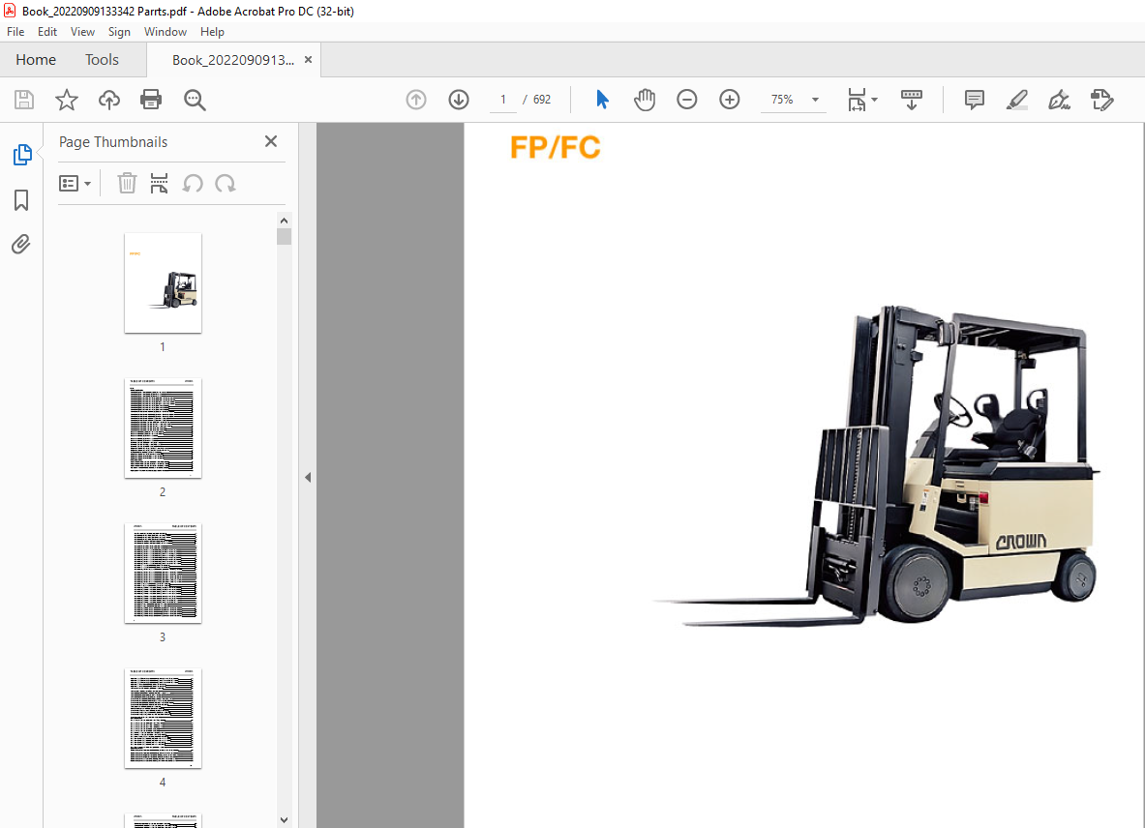1145x828 pixels.
Task: Delete pages with trash icon
Action: pos(127,183)
